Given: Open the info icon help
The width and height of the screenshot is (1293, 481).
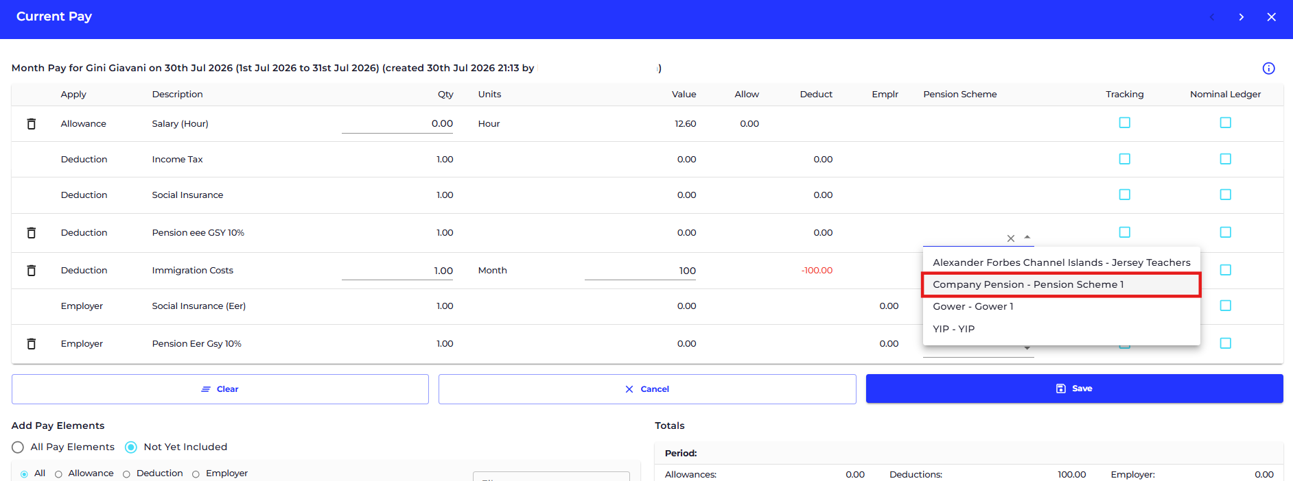Looking at the screenshot, I should [x=1268, y=68].
